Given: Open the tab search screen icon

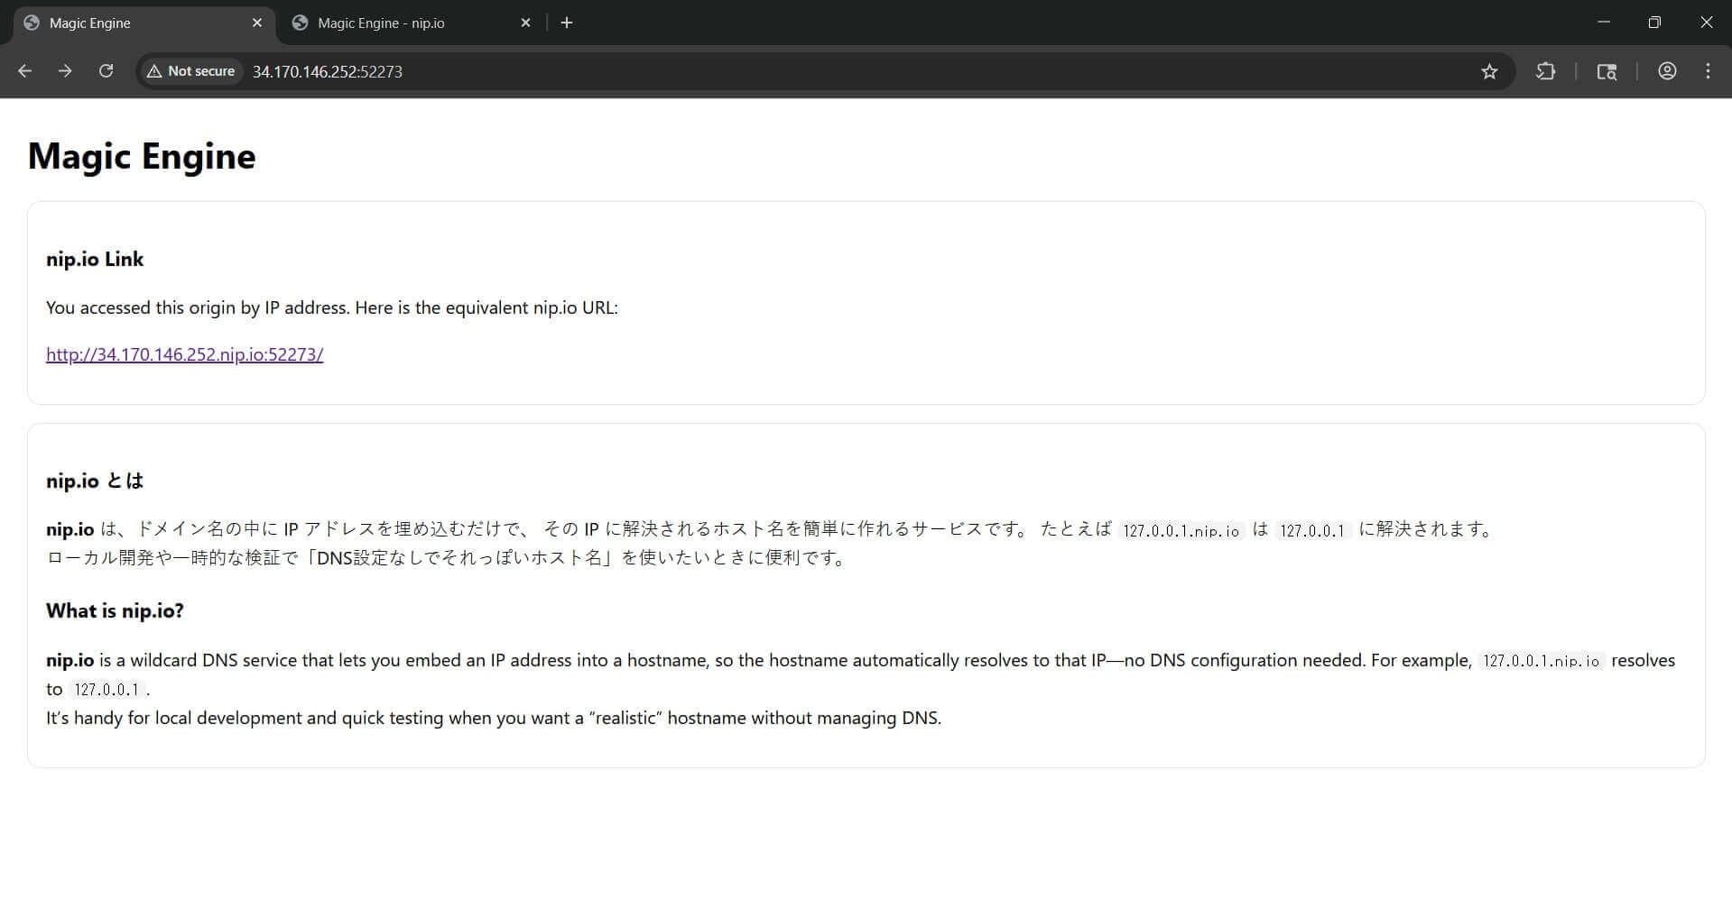Looking at the screenshot, I should coord(1607,71).
